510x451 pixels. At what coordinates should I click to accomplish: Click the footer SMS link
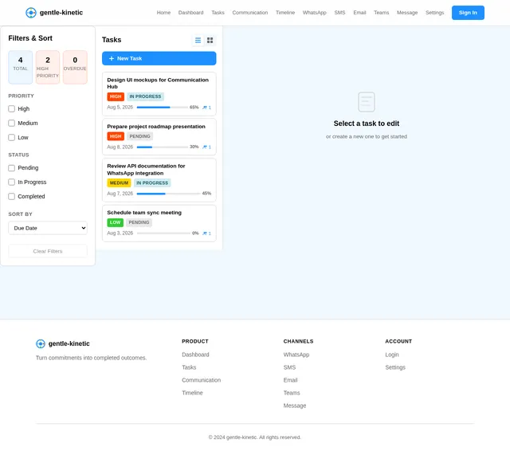pyautogui.click(x=289, y=367)
